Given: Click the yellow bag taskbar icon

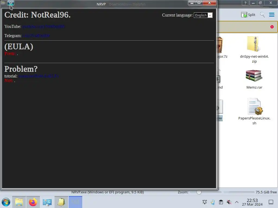Looking at the screenshot, I should [61, 202].
